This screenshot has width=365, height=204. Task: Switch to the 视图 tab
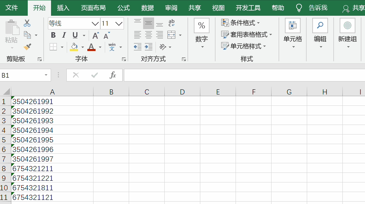click(x=218, y=8)
